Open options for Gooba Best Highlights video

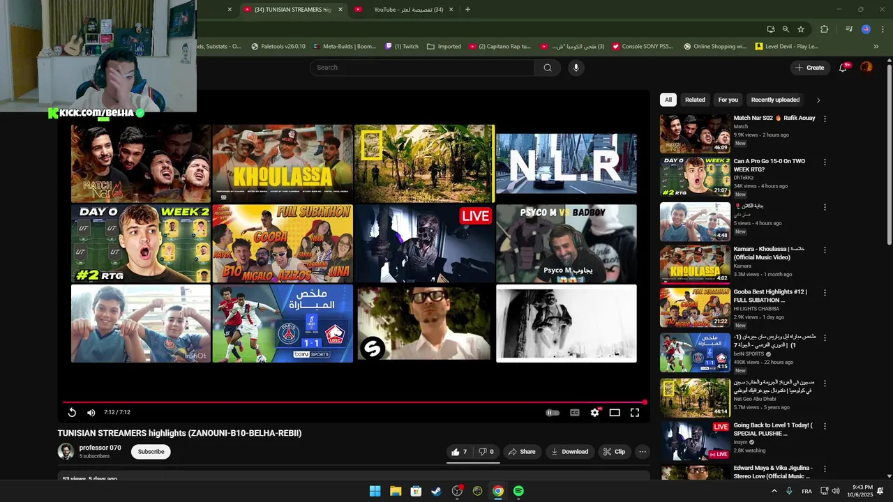pos(825,293)
